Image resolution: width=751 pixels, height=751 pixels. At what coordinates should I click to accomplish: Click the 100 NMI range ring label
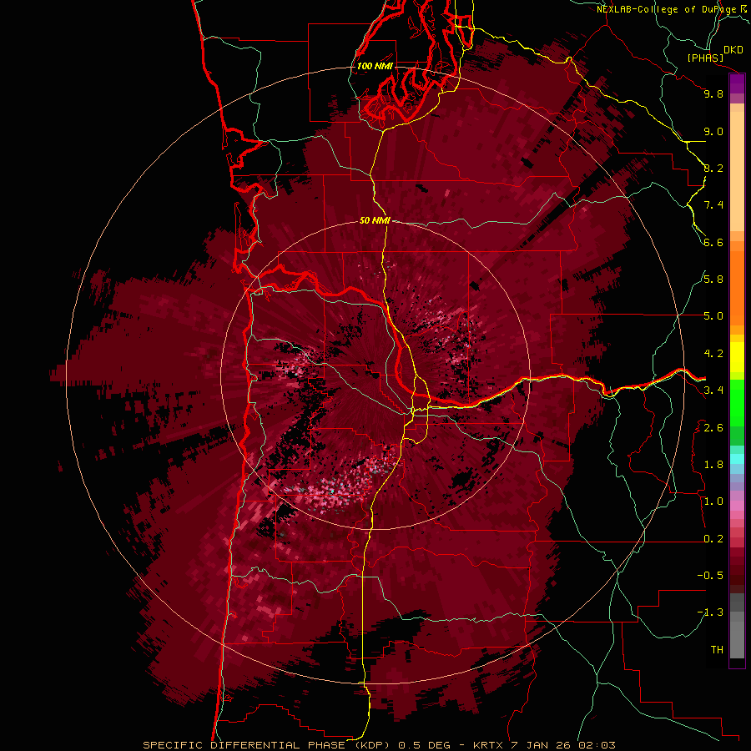[x=375, y=66]
